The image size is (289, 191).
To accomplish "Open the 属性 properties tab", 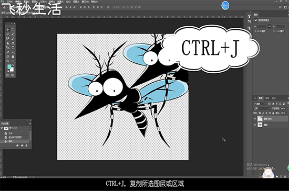I will [x=256, y=15].
